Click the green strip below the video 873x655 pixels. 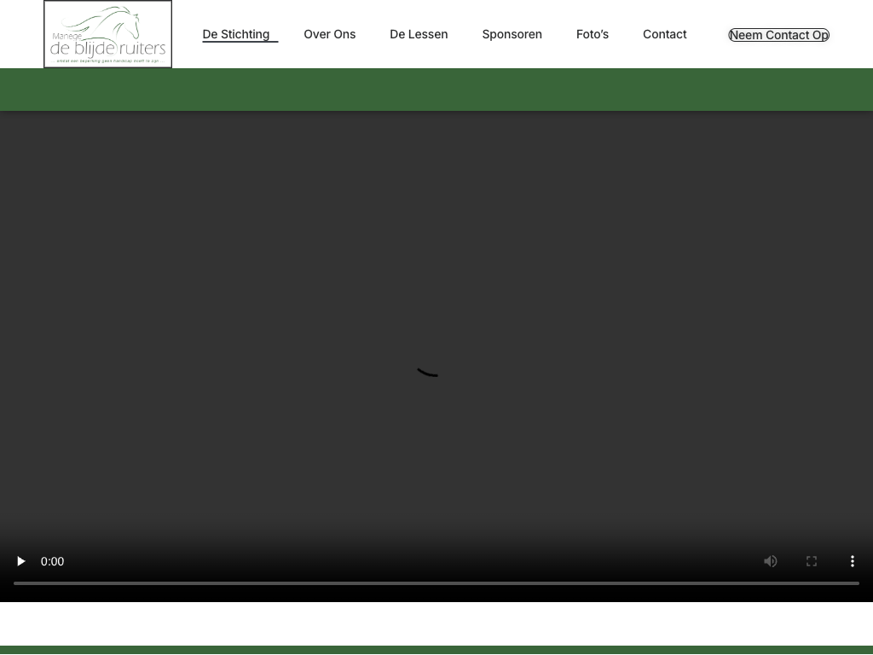(x=436, y=650)
